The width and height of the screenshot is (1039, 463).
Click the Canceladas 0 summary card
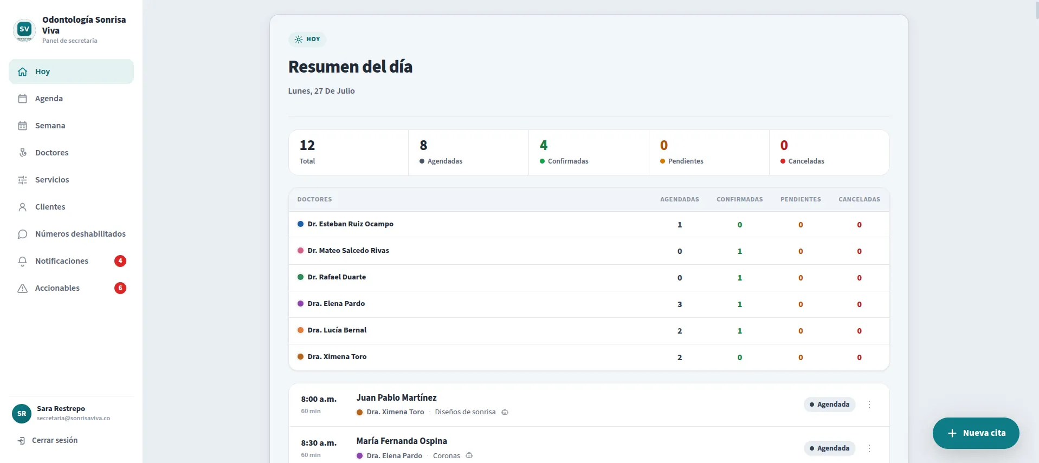point(829,152)
